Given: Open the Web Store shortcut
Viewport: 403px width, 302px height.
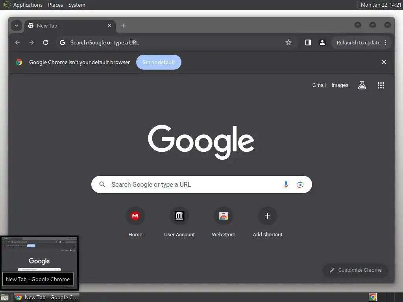Looking at the screenshot, I should tap(224, 223).
